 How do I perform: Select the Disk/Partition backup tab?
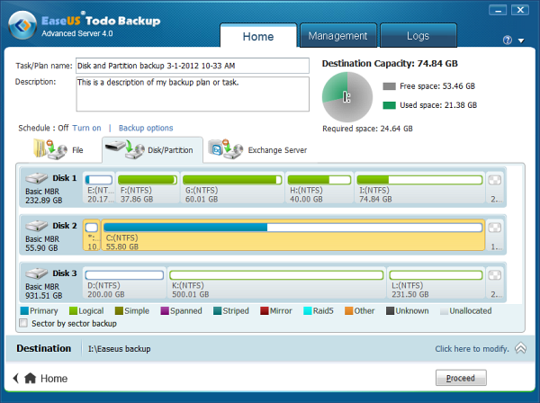152,150
